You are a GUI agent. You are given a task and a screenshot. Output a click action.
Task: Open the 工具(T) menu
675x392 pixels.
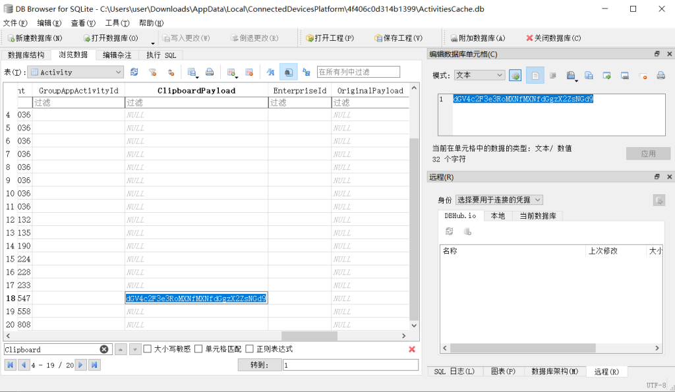click(x=117, y=22)
